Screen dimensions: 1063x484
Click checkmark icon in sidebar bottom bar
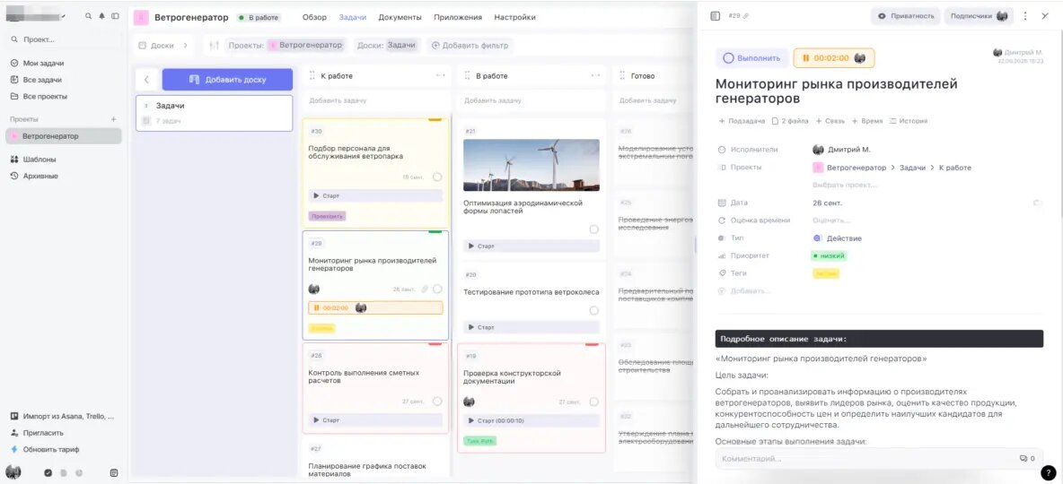pyautogui.click(x=48, y=473)
